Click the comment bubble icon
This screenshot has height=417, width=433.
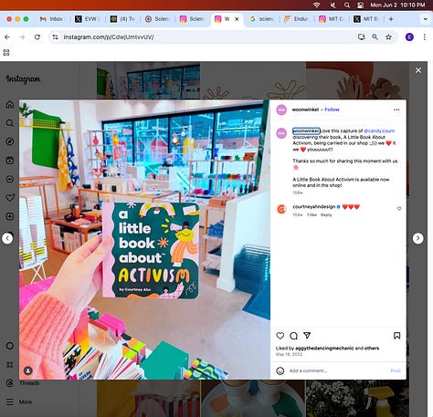(293, 336)
